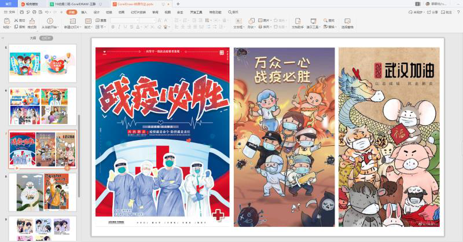Start slideshow from current slide (从当前开始)

pos(50,23)
